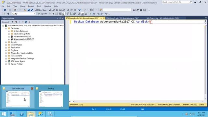This screenshot has height=117, width=208.
Task: Expand the AdventureWorks2017_CC database node
Action: (9, 39)
